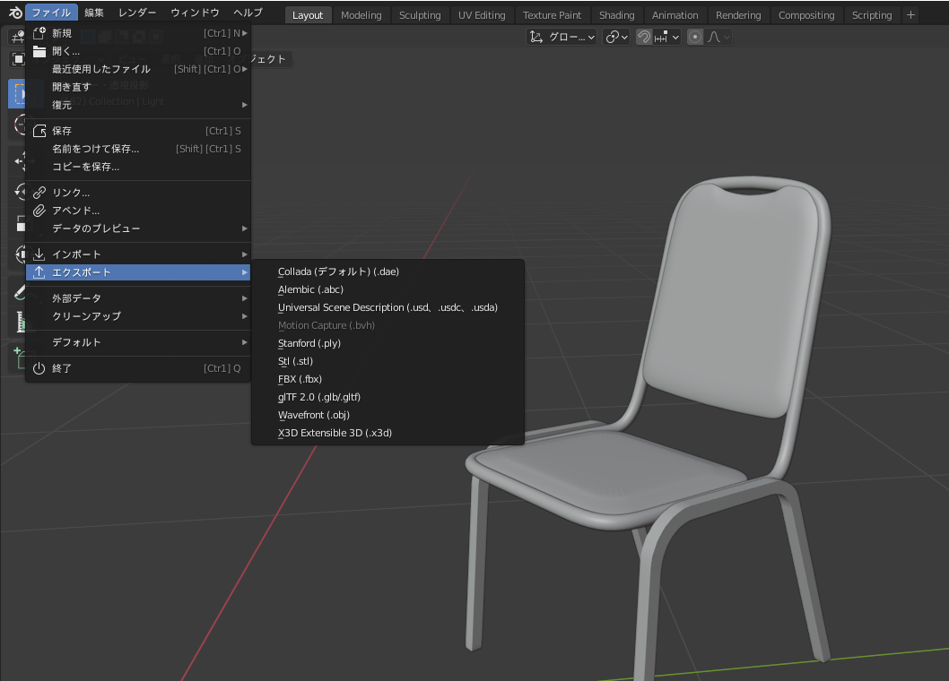
Task: Click the folder icon beside 開く
Action: (39, 51)
